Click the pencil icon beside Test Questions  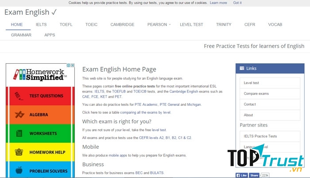coord(19,96)
